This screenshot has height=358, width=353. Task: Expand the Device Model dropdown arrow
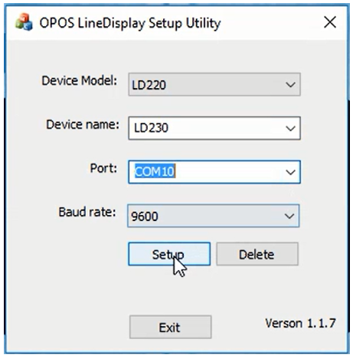(x=290, y=85)
